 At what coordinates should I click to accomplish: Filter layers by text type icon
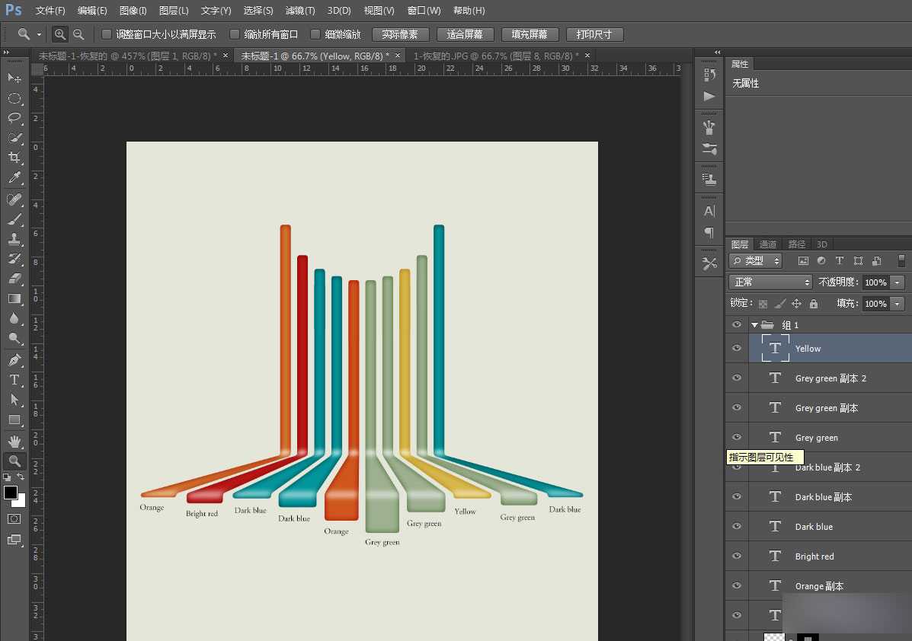[x=840, y=261]
